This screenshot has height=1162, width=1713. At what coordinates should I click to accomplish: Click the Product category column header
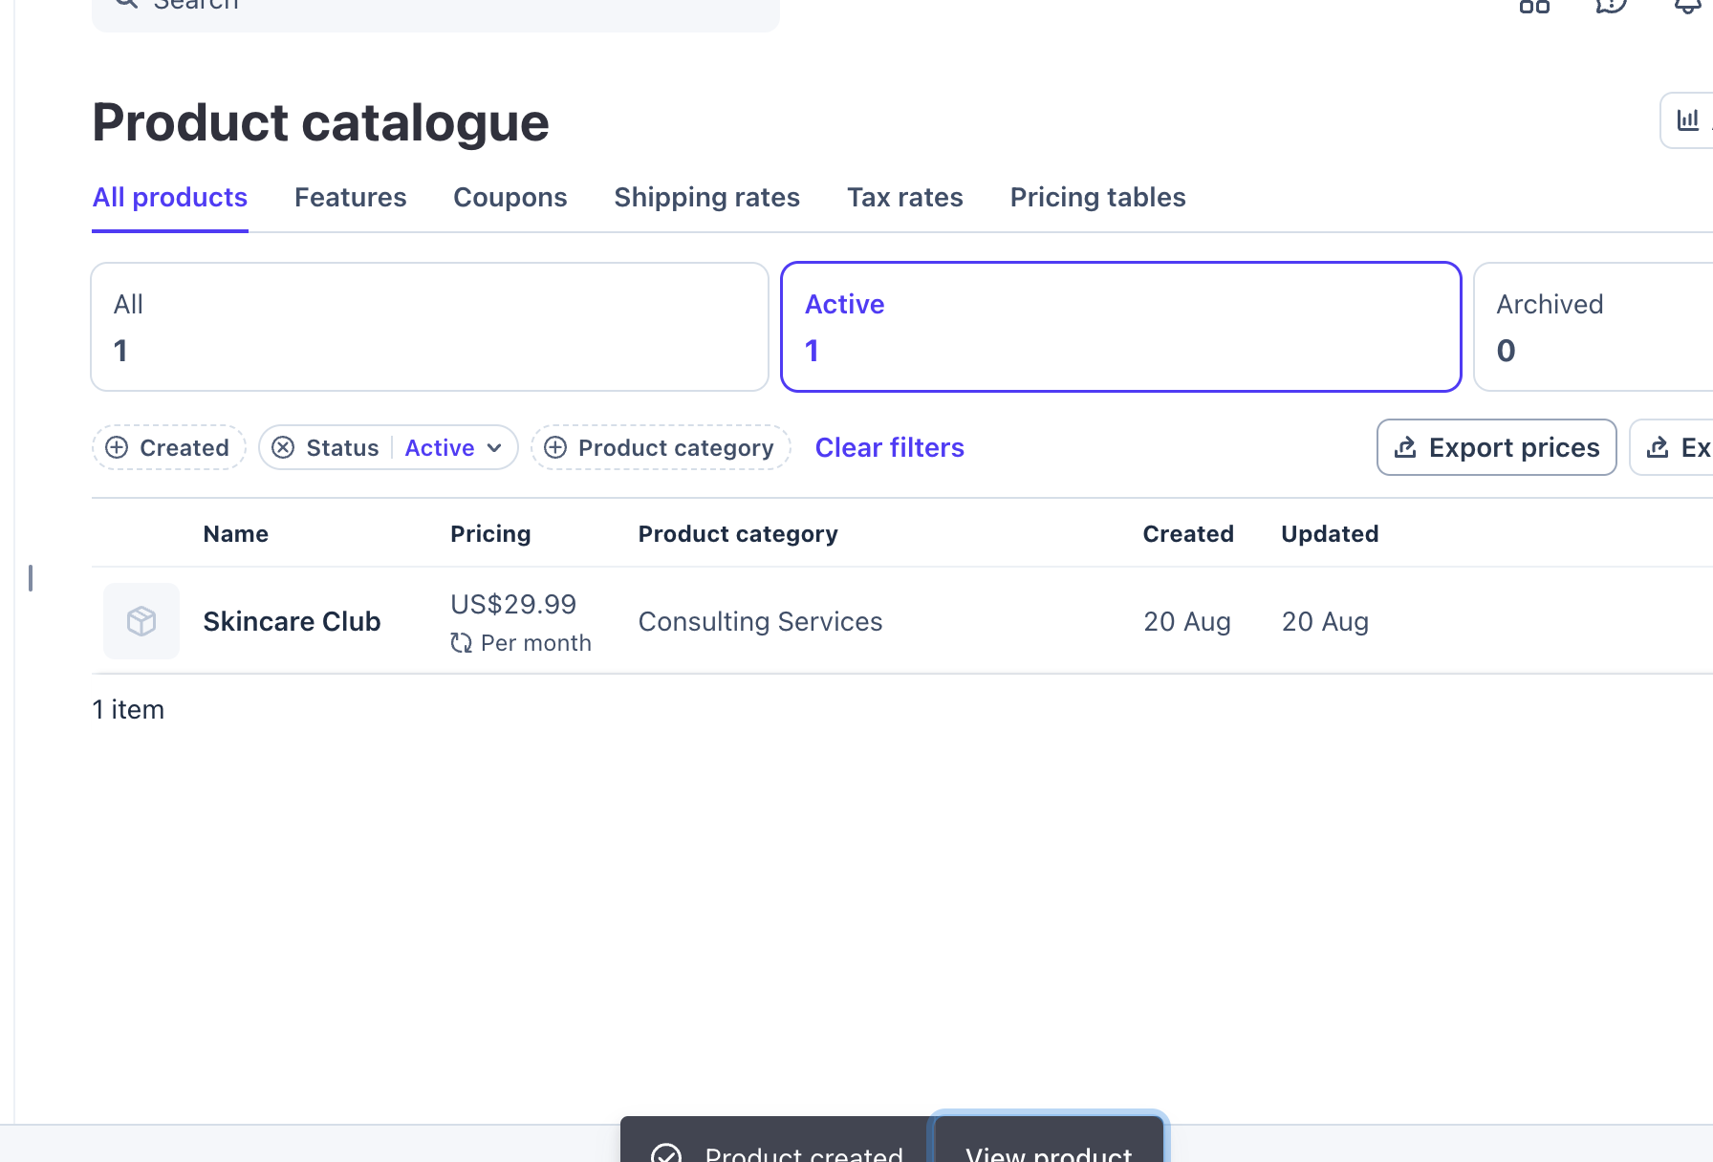(x=738, y=534)
